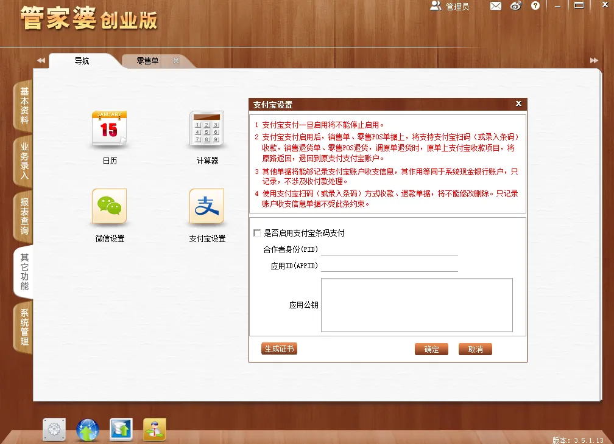
Task: Select the 系统管理 side tab
Action: tap(24, 327)
